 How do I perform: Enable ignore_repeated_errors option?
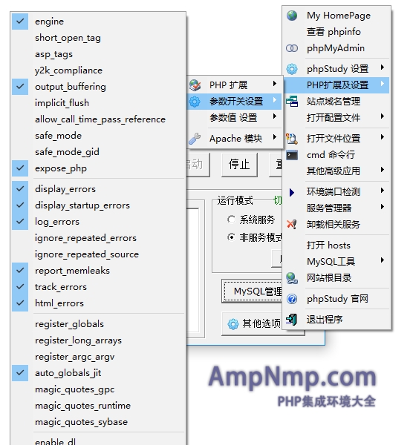pos(98,238)
